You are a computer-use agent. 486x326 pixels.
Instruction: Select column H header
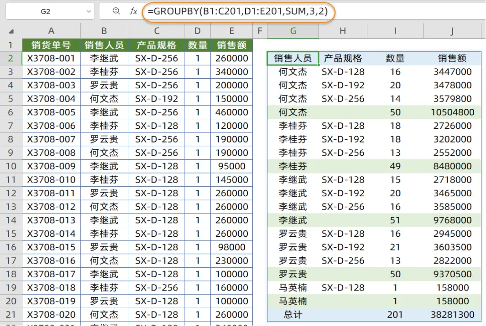343,31
